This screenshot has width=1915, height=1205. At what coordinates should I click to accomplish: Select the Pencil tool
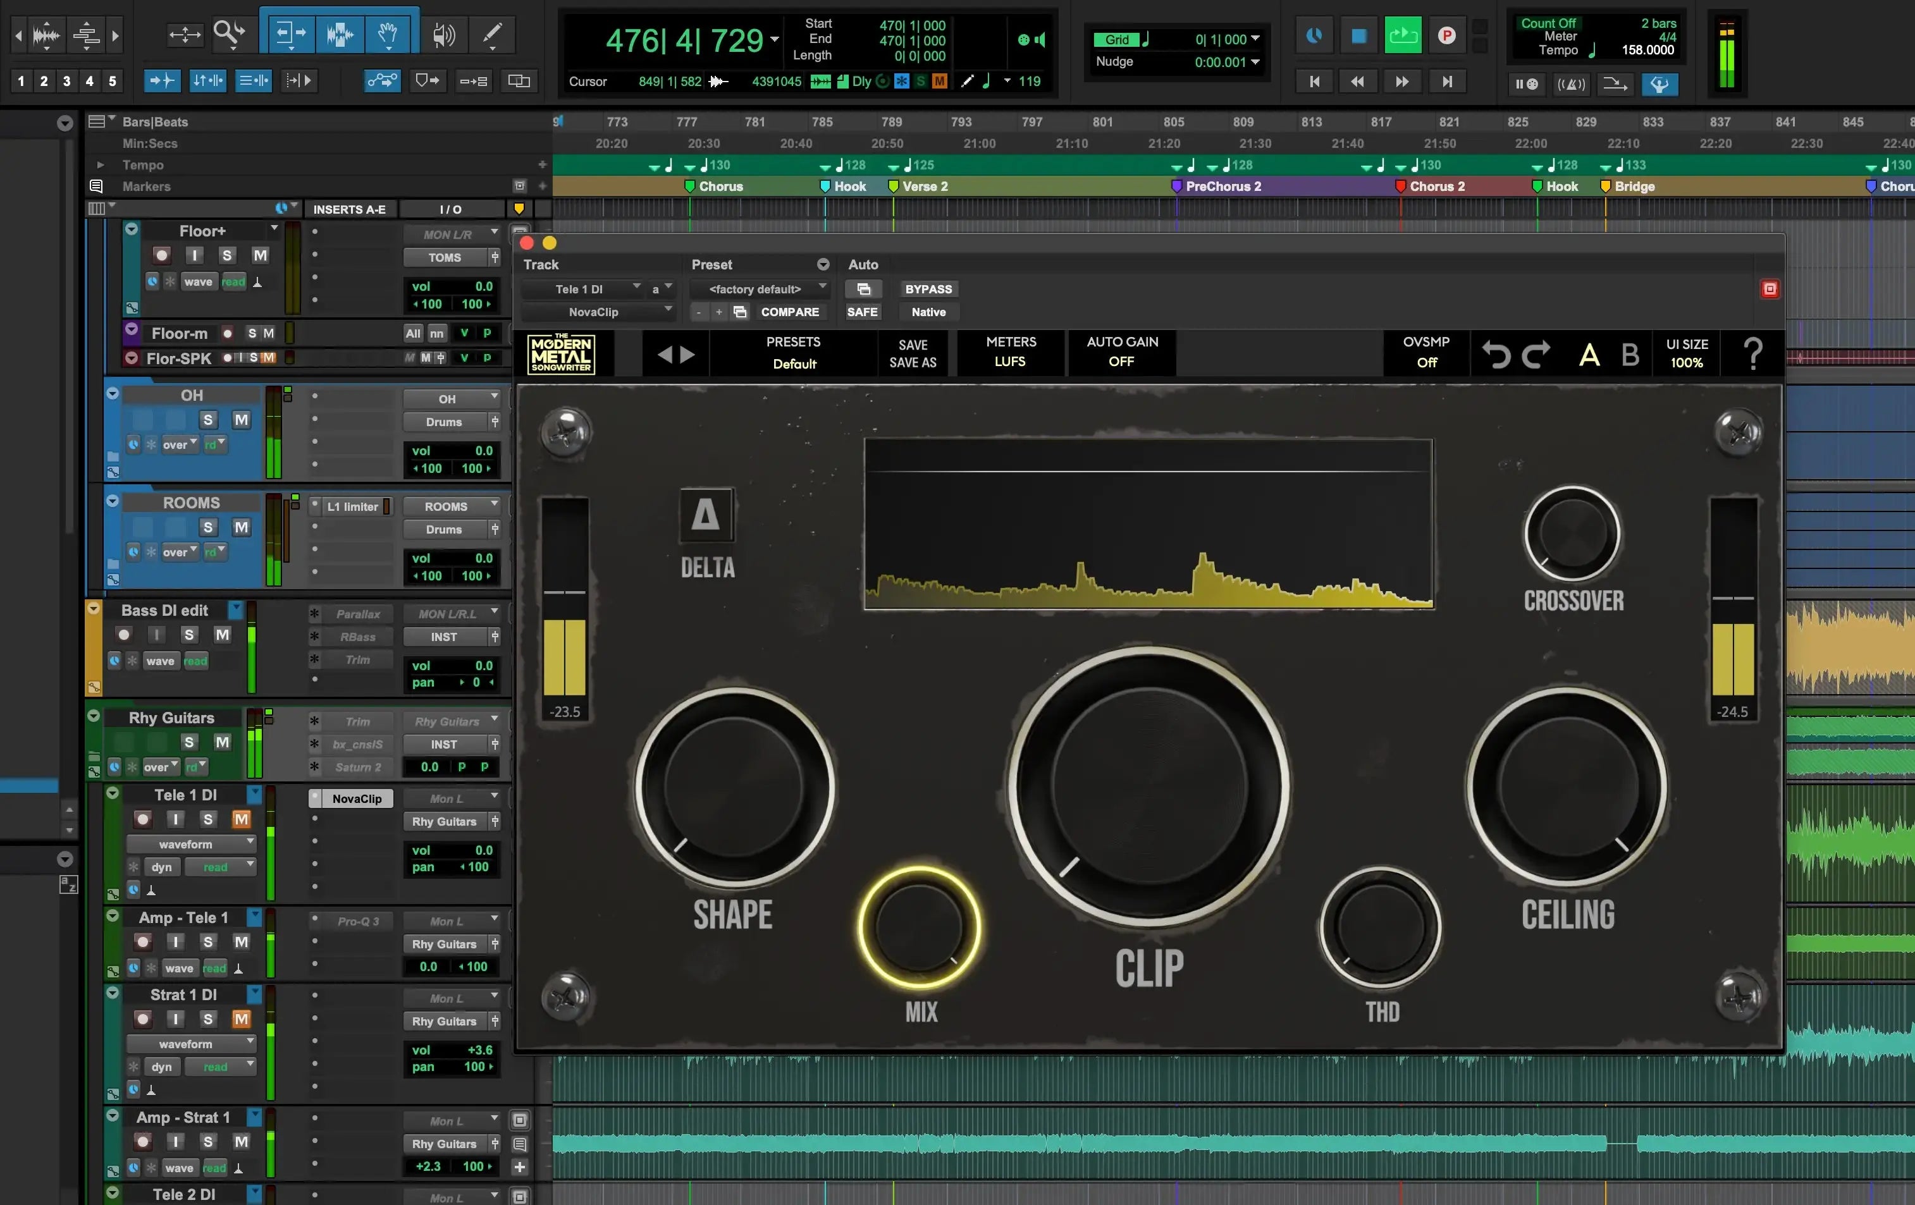pyautogui.click(x=492, y=34)
